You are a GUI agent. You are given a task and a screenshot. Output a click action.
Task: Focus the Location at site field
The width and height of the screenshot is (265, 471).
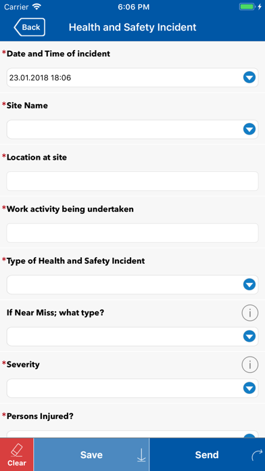click(x=132, y=181)
